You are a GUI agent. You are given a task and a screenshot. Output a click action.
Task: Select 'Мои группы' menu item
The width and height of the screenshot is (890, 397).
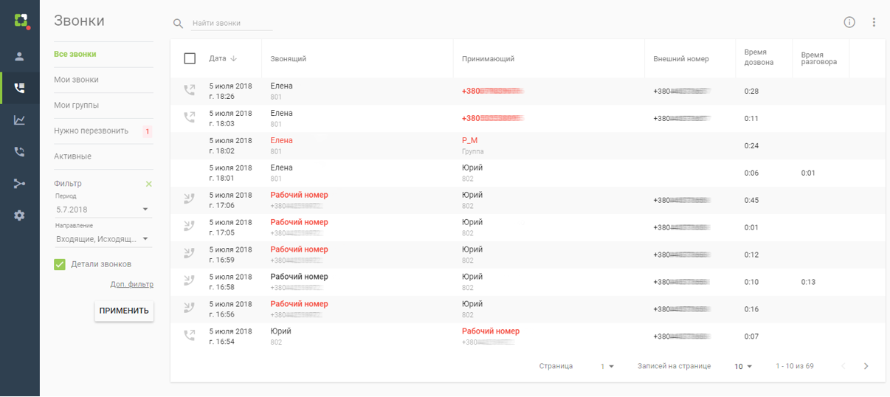76,106
